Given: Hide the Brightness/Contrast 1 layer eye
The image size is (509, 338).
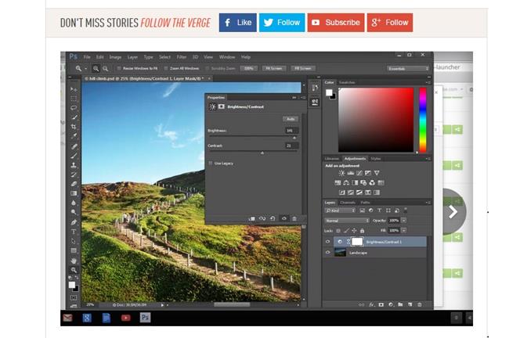Looking at the screenshot, I should click(x=328, y=242).
